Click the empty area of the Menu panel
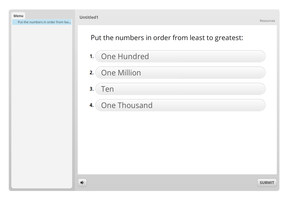The image size is (289, 200). pos(42,107)
